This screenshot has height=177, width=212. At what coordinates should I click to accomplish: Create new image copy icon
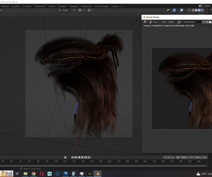[x=207, y=22]
